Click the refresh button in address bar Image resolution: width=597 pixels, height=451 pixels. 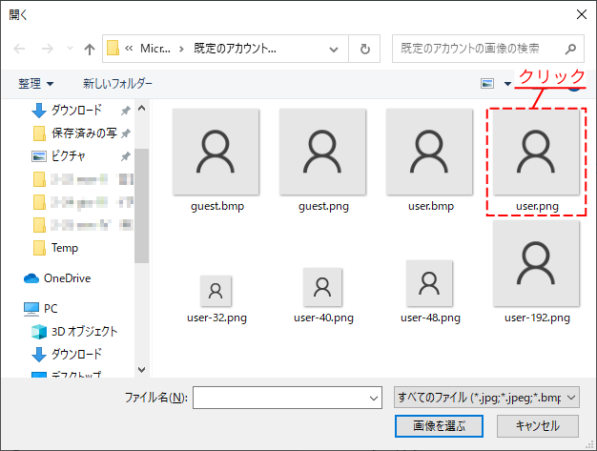coord(364,49)
